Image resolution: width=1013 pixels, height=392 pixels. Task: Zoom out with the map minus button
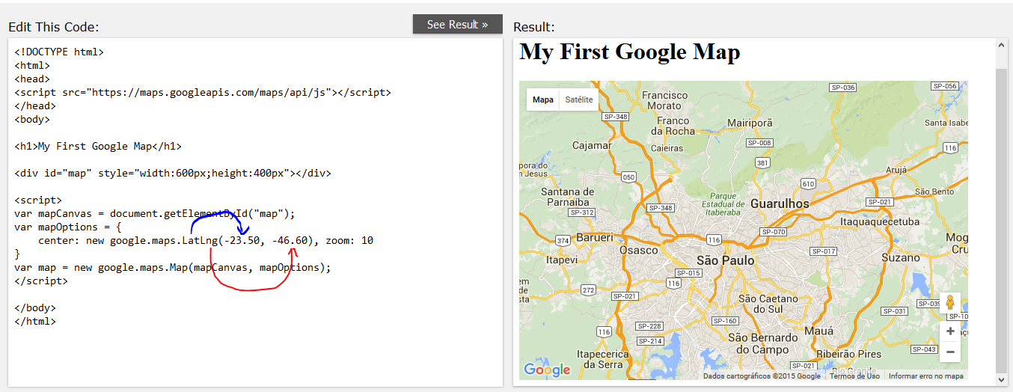(950, 352)
